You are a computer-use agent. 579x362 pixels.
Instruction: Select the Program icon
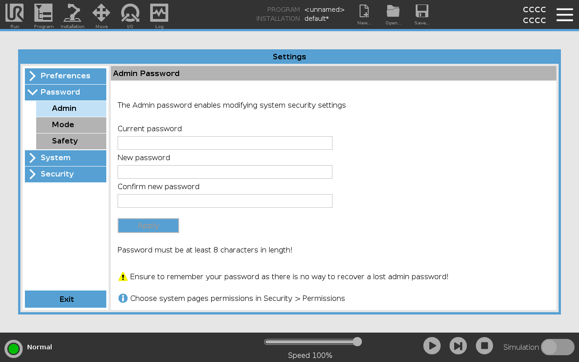click(43, 15)
